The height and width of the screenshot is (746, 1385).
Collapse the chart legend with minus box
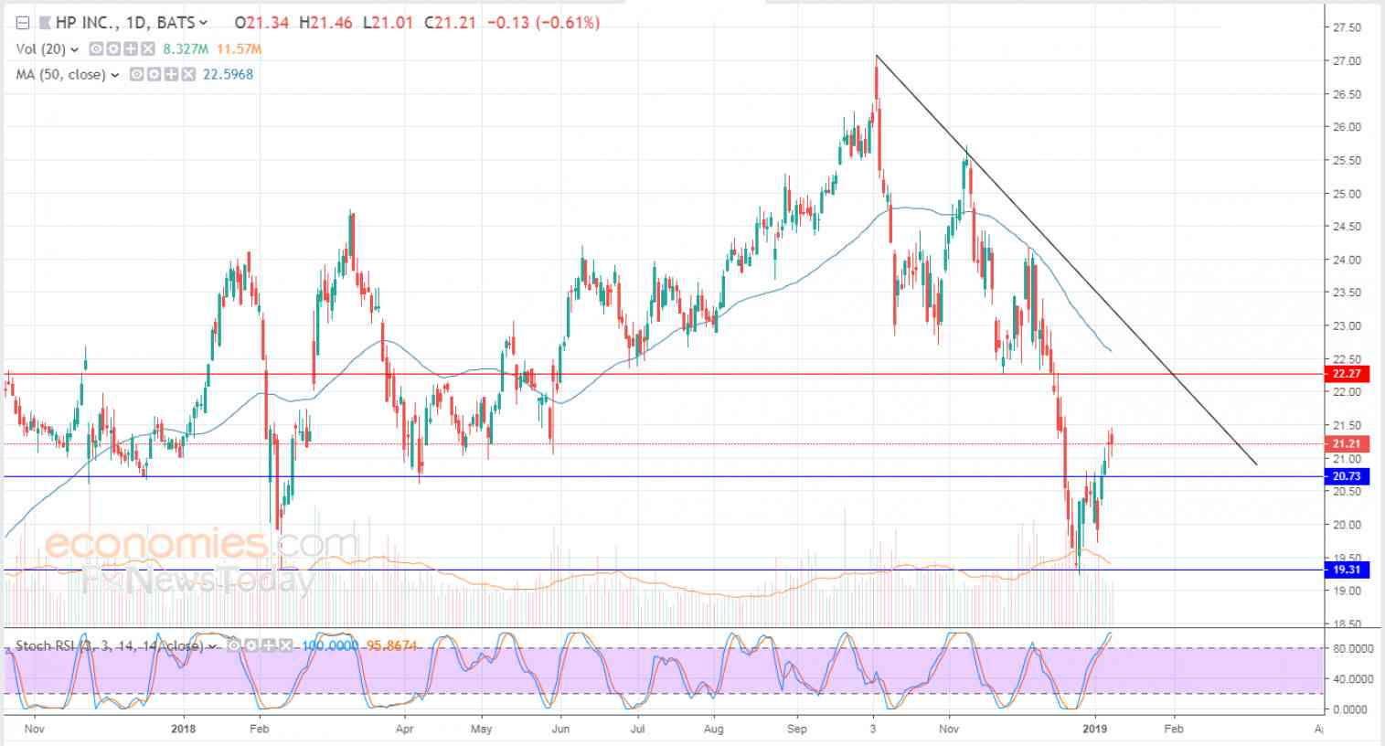23,23
